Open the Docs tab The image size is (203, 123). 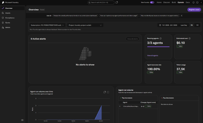[188, 2]
